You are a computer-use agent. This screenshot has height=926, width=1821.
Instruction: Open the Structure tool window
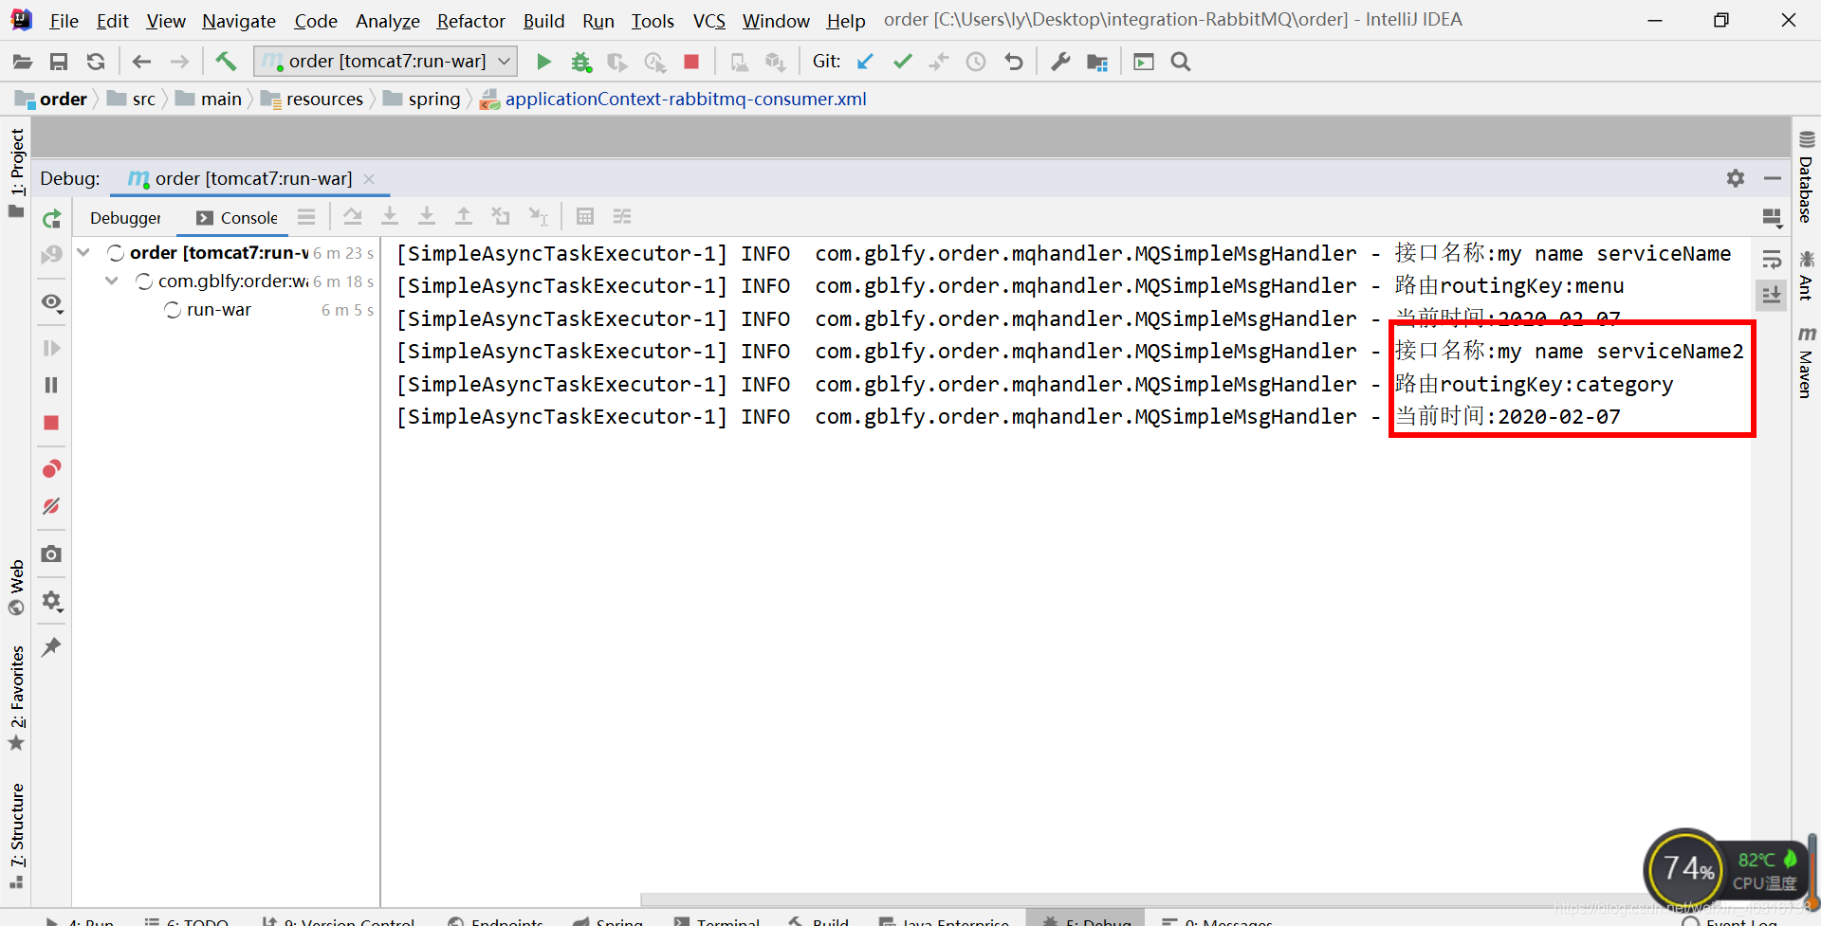tap(17, 836)
